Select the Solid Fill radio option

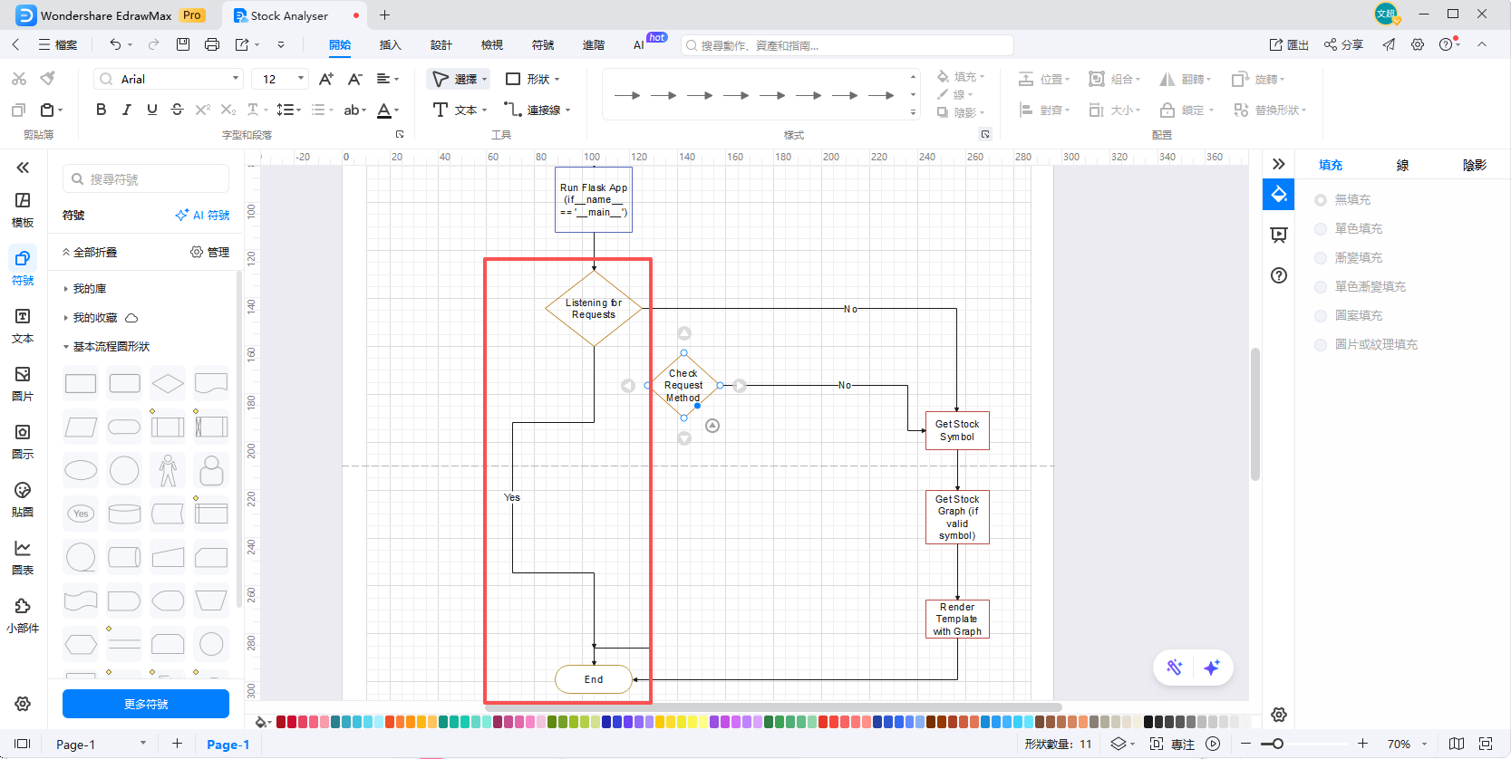click(1321, 229)
